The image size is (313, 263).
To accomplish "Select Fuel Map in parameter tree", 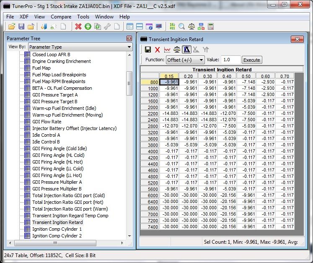I will 41,68.
